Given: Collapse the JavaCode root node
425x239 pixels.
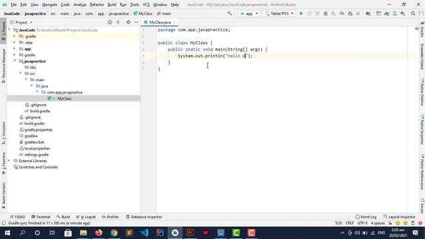Looking at the screenshot, I should (10, 30).
